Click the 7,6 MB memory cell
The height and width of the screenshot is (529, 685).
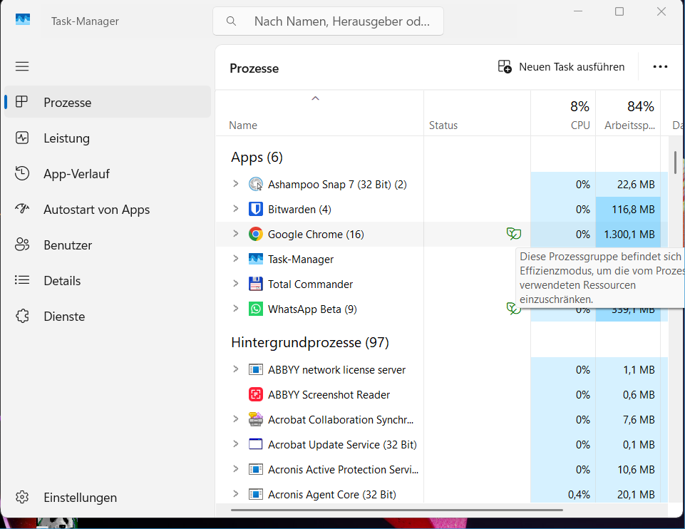point(628,420)
